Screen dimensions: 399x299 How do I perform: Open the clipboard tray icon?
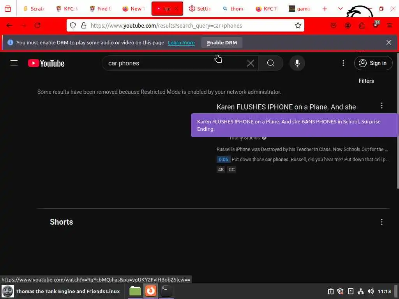[330, 291]
